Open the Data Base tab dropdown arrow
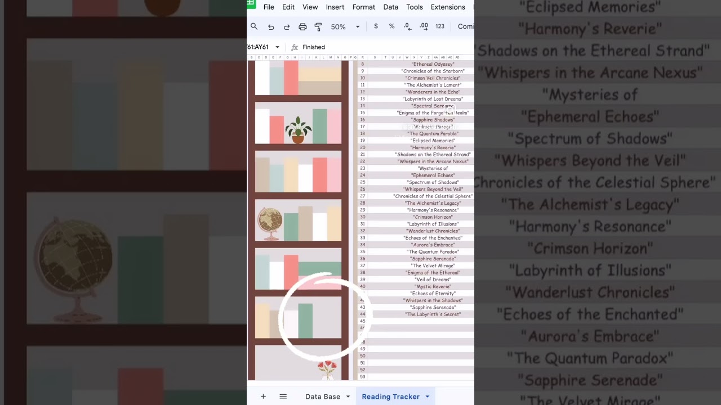This screenshot has width=721, height=405. click(x=348, y=397)
